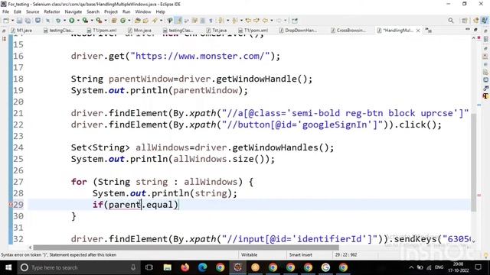Click the Windows Start button
The image size is (490, 275).
(8, 267)
